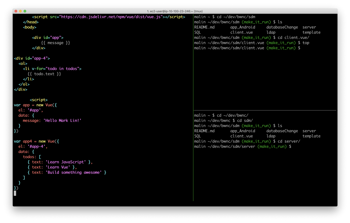350x223 pixels.
Task: Click the 'var app4 = new Vue({' line
Action: pyautogui.click(x=36, y=141)
